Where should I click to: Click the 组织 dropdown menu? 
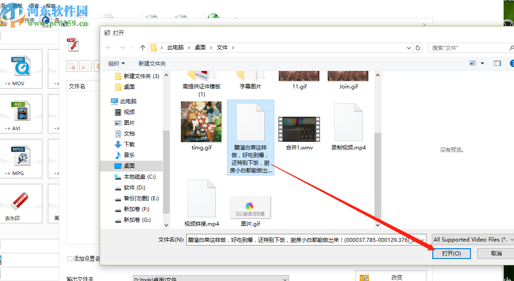point(116,63)
